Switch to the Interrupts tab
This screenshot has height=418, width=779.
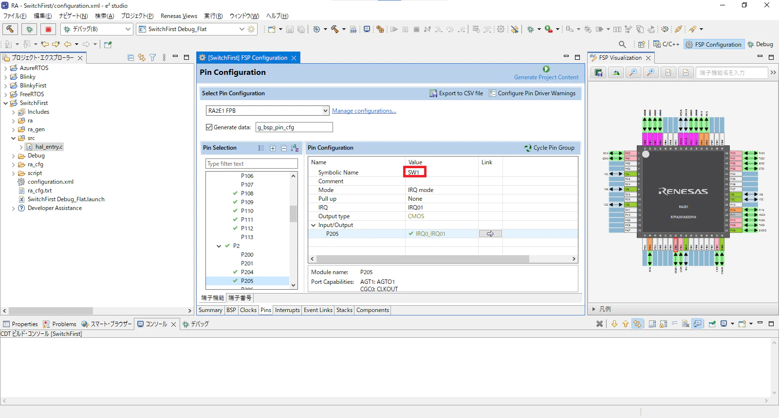pos(287,310)
